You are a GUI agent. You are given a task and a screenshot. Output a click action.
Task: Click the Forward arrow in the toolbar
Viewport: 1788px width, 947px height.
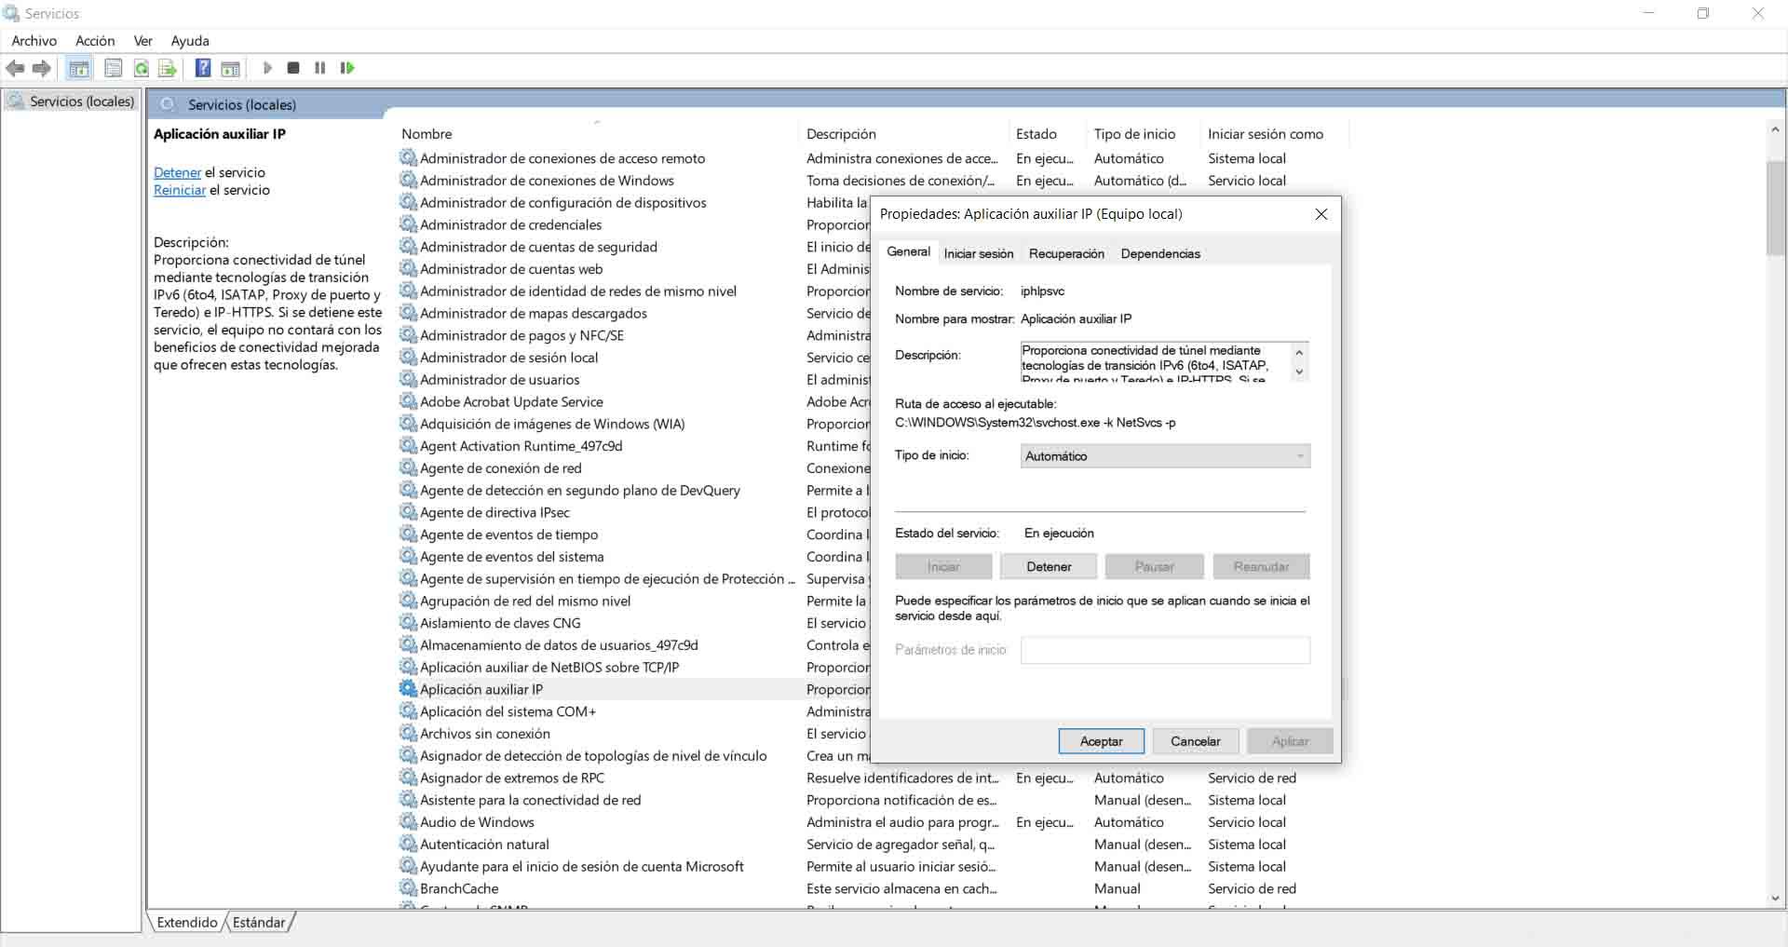42,68
